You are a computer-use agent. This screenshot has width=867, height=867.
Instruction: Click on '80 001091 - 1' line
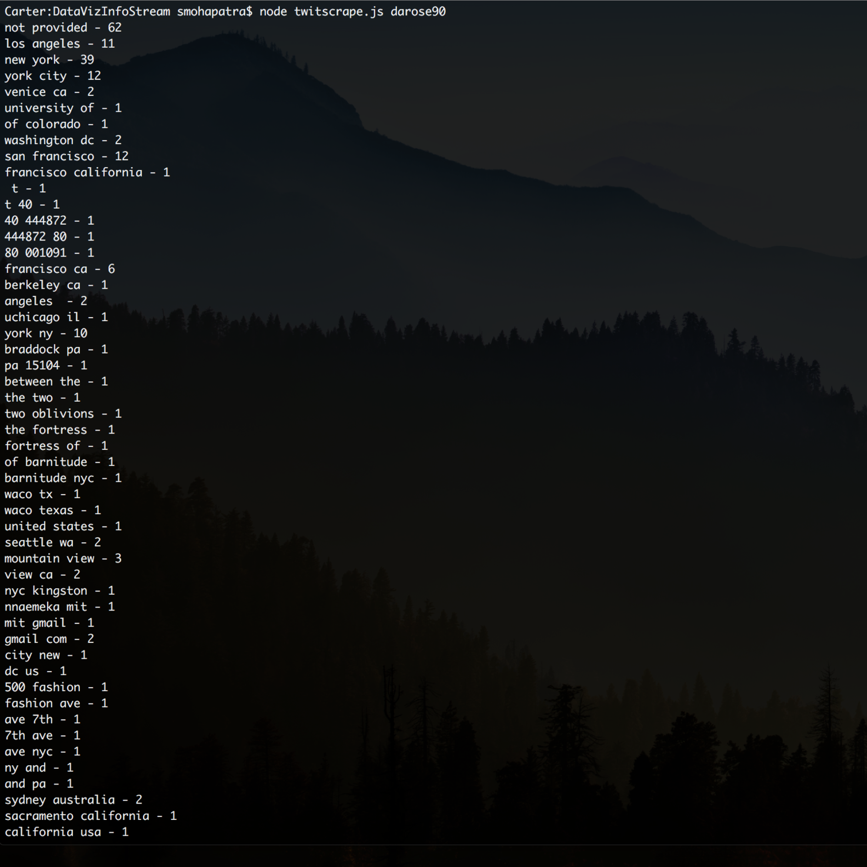pos(49,253)
